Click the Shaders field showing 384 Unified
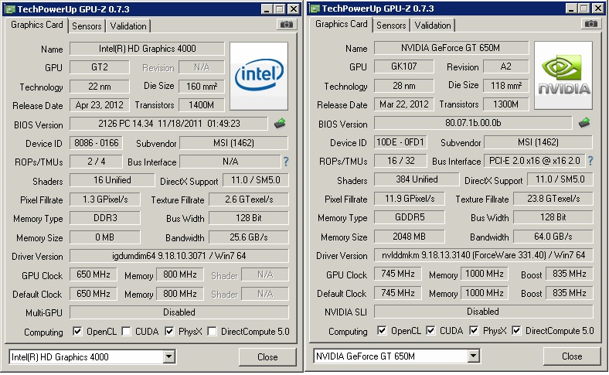Screen dimensions: 609x375 pos(417,179)
